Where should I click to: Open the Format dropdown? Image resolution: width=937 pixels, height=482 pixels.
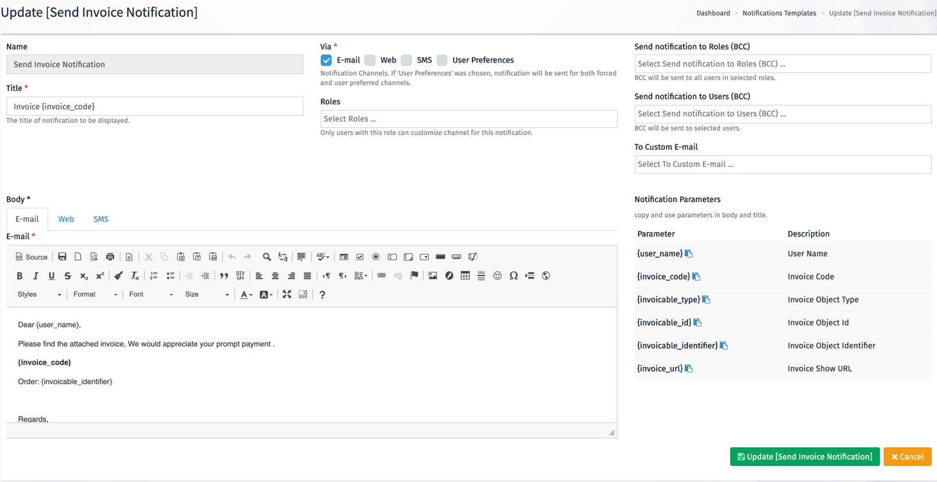(95, 295)
